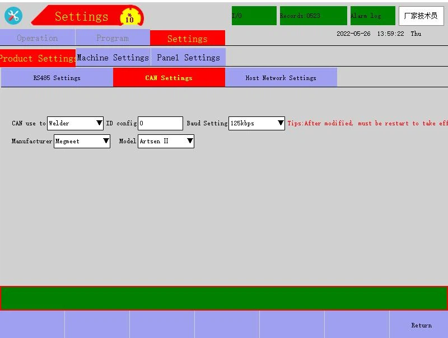This screenshot has height=338, width=448.
Task: Switch to the Operation tab
Action: tap(38, 38)
